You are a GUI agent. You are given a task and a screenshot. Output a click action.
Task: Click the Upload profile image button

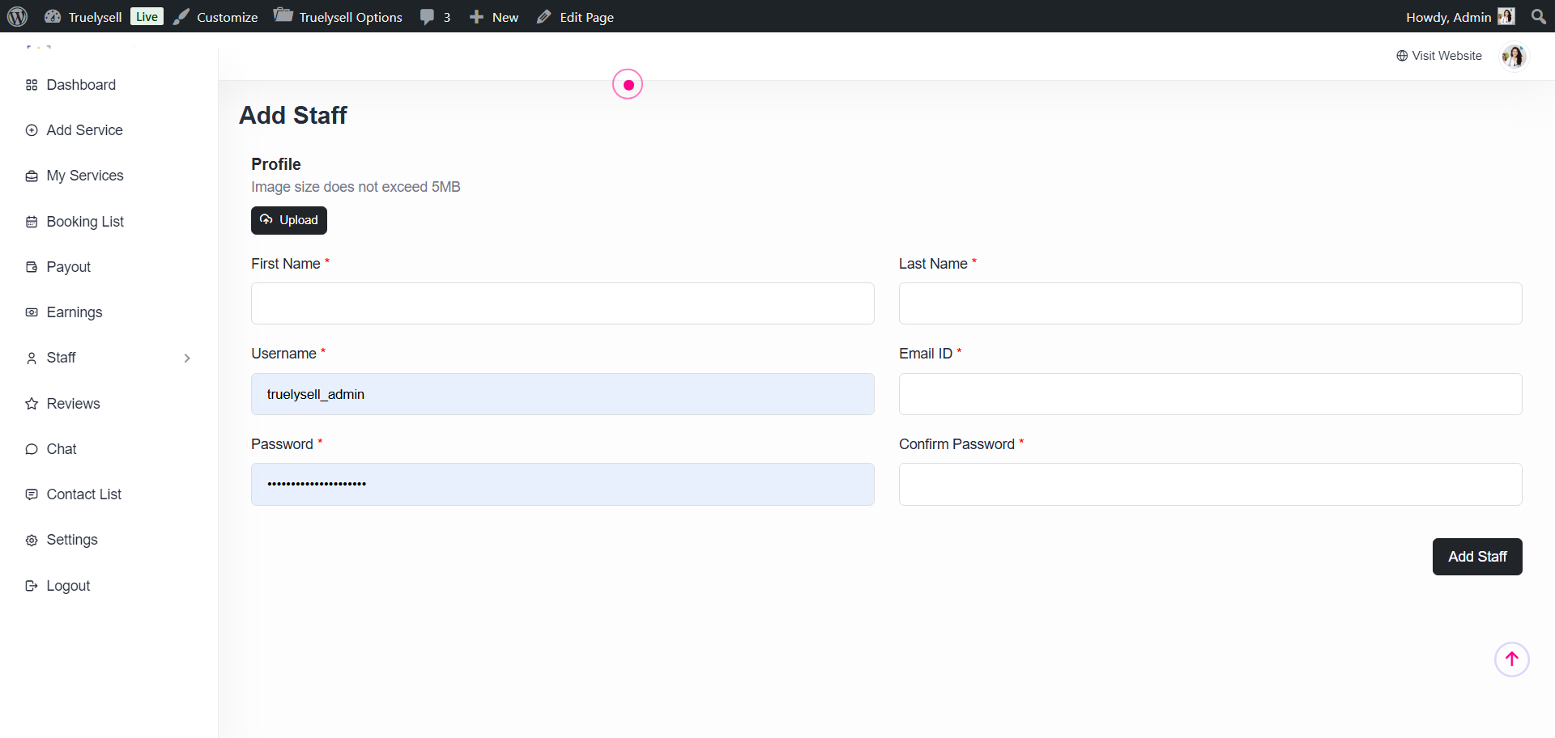click(289, 220)
